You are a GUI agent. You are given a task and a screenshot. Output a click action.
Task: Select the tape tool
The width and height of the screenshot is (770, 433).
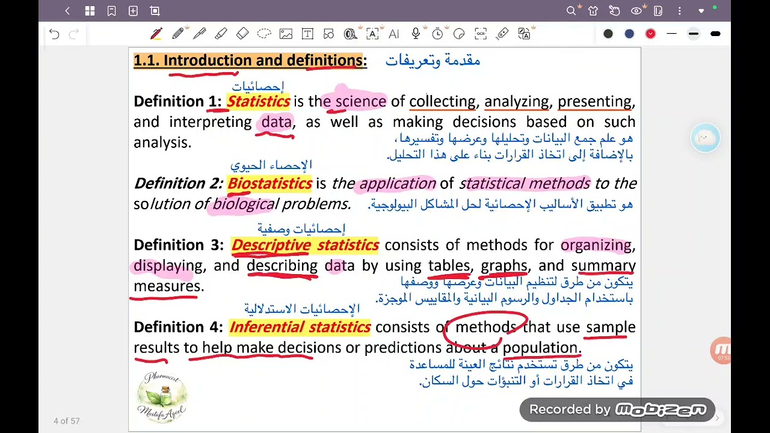(351, 34)
